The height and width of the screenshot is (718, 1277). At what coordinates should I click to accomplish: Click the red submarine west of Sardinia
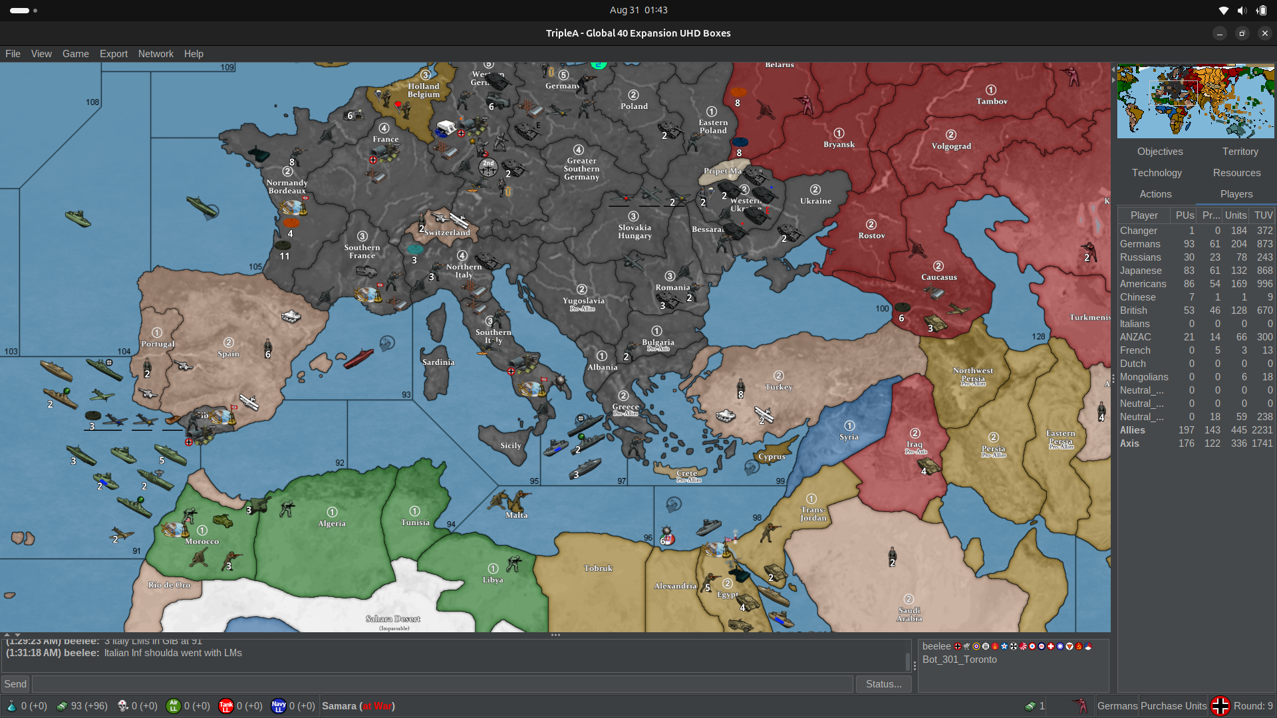point(358,358)
